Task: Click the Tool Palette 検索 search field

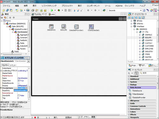Action: coord(149,73)
